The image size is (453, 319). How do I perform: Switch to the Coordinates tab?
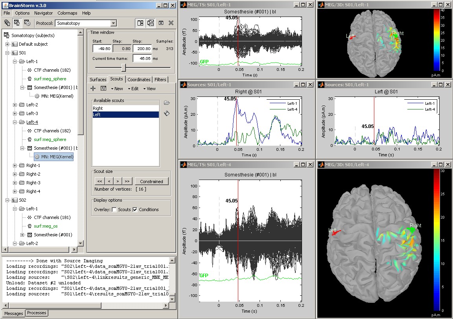(x=139, y=80)
